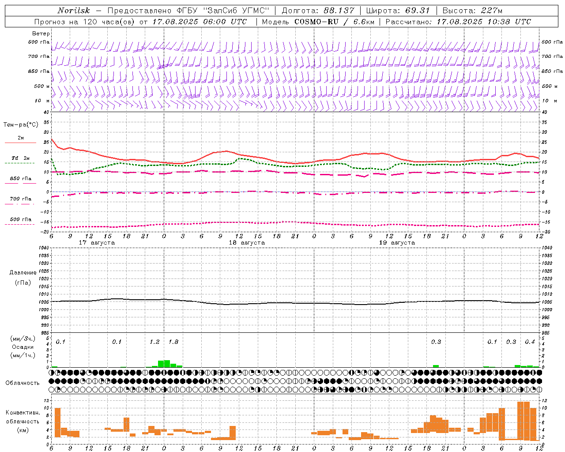Viewport: 565px width, 452px height.
Task: Select the 'Широта: 69.31' header value
Action: coord(398,11)
